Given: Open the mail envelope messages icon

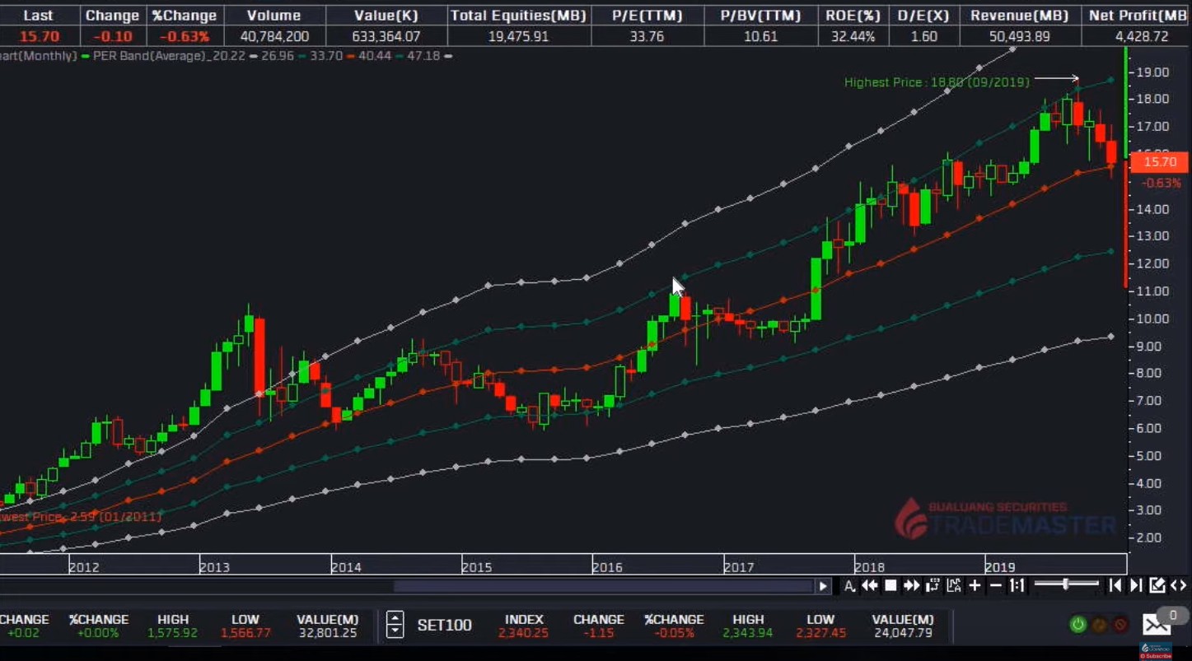Looking at the screenshot, I should click(1157, 625).
